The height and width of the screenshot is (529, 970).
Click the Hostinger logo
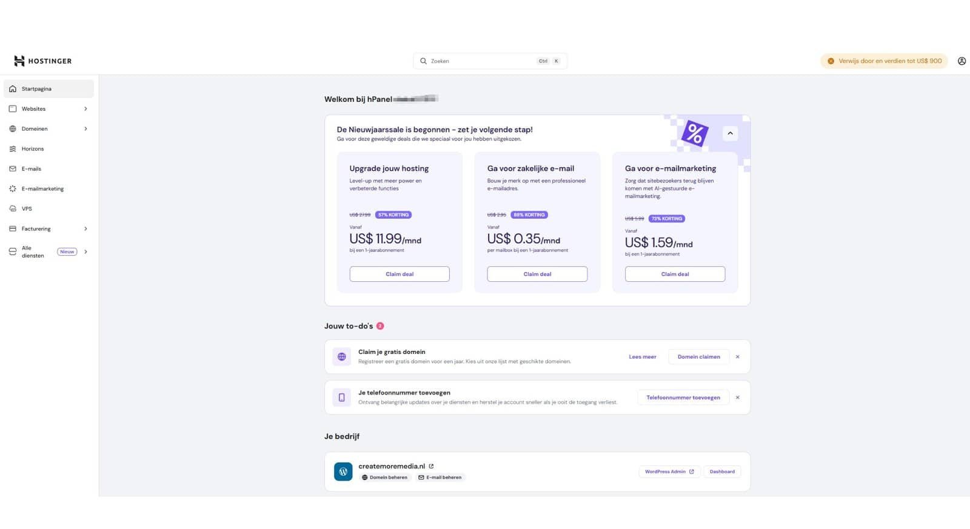42,61
